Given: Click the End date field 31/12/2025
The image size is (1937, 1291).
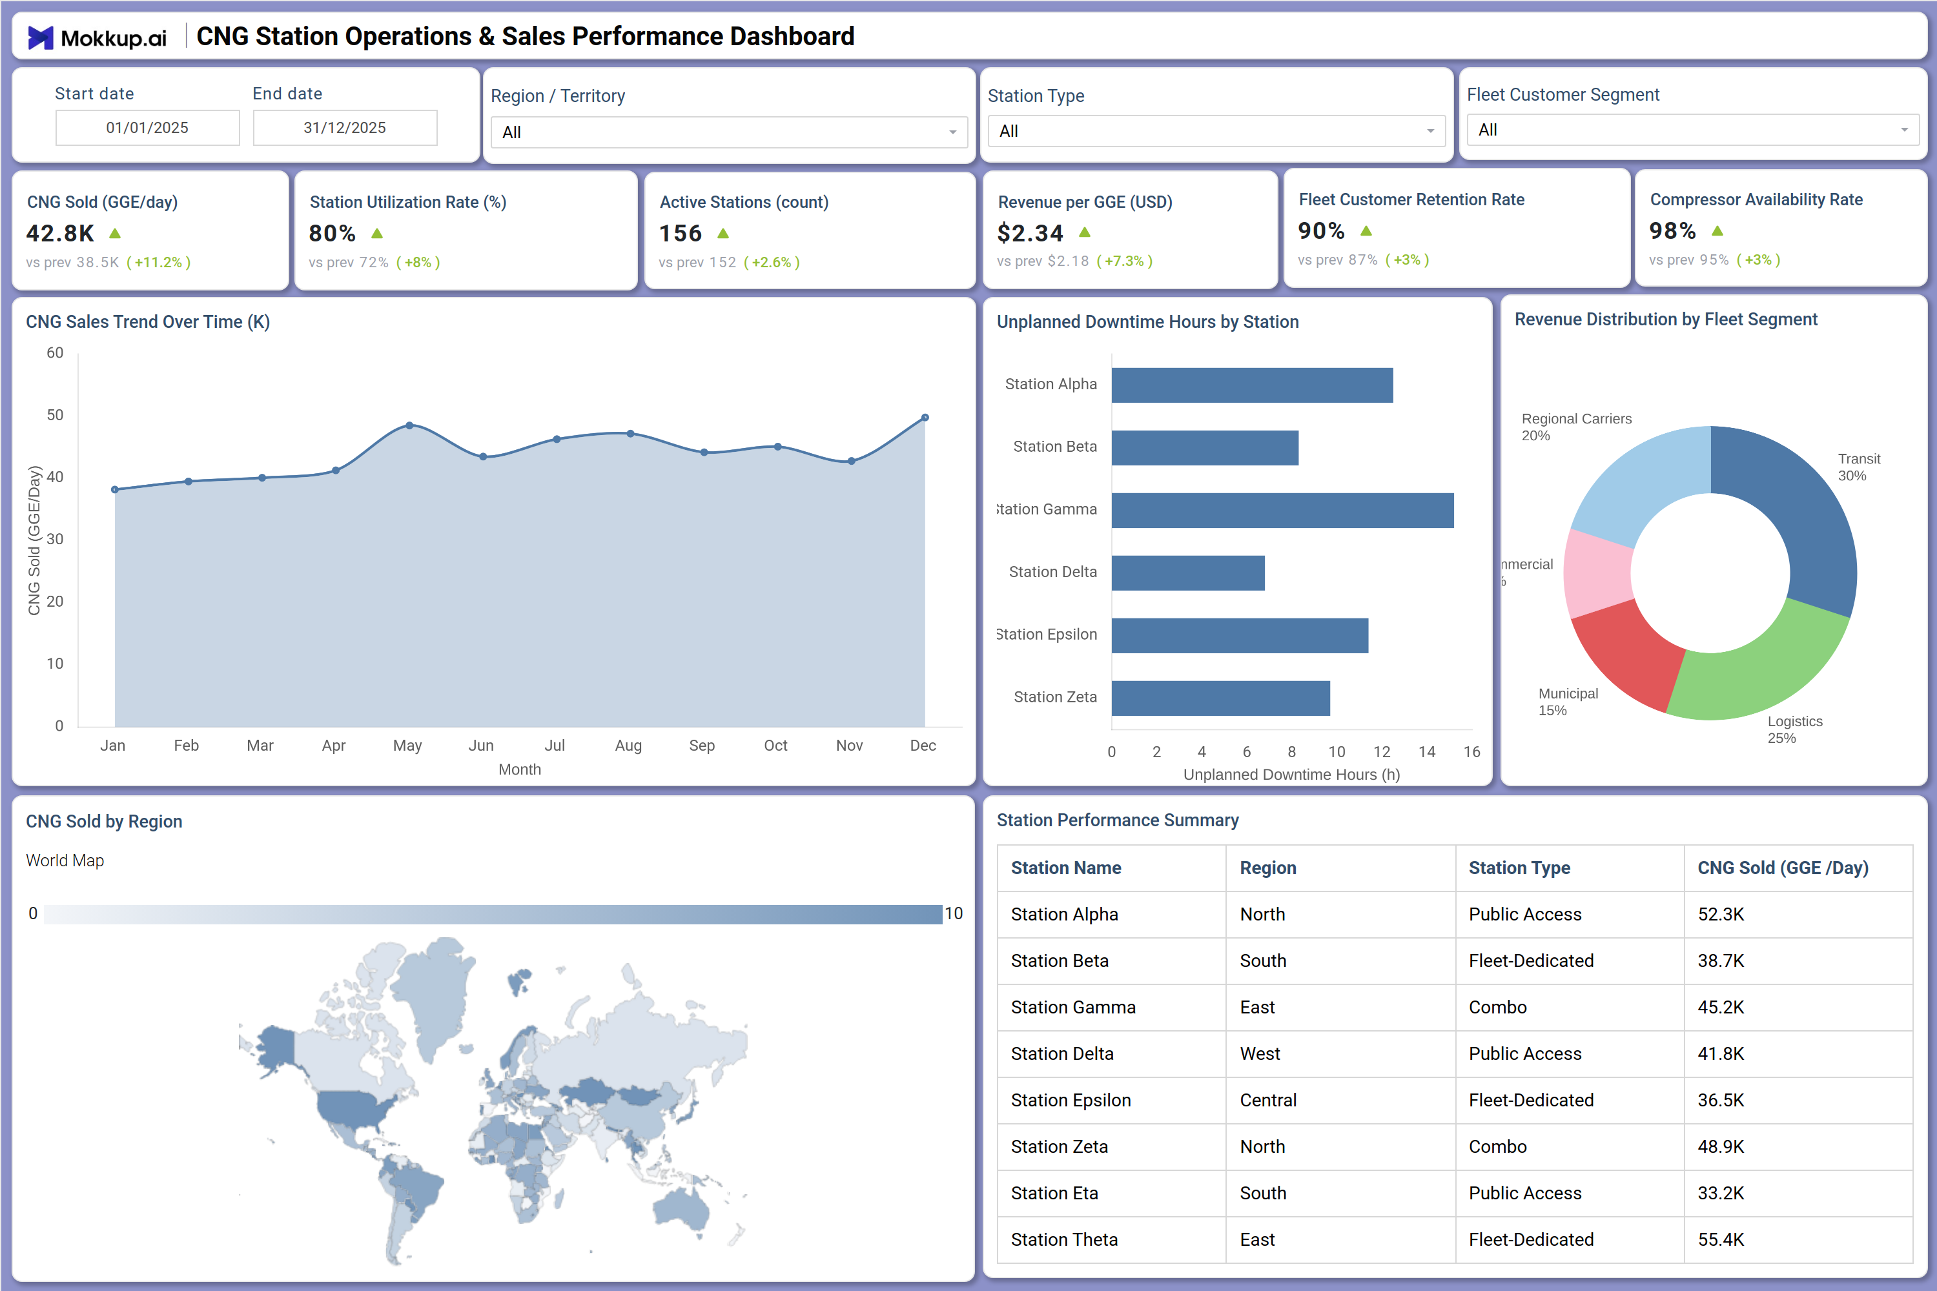Looking at the screenshot, I should [x=345, y=128].
